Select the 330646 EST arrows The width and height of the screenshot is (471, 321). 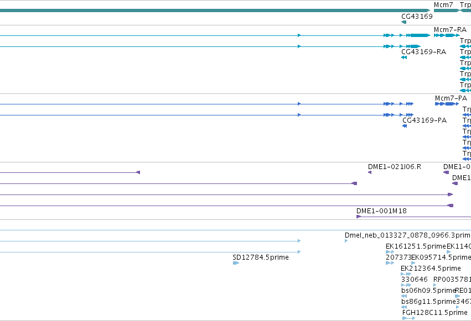tap(406, 285)
